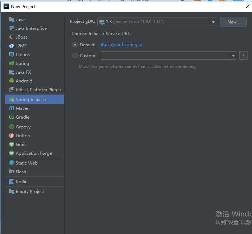Open the Project SDK dropdown arrow
The height and width of the screenshot is (234, 252).
[x=213, y=22]
